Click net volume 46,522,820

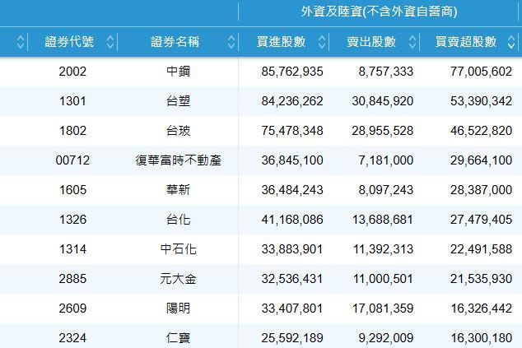click(482, 131)
